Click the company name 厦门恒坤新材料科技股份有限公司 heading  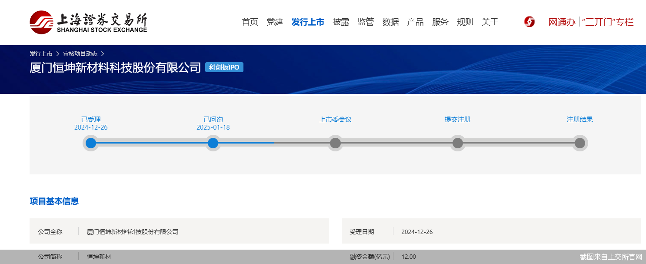pos(115,67)
